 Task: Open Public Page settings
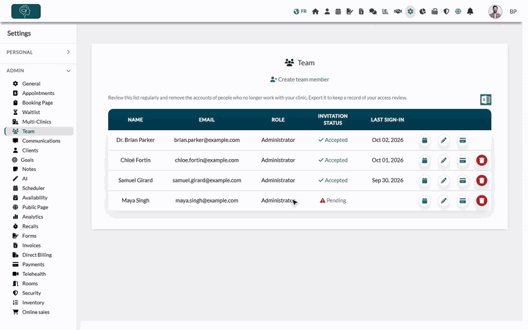(x=35, y=207)
